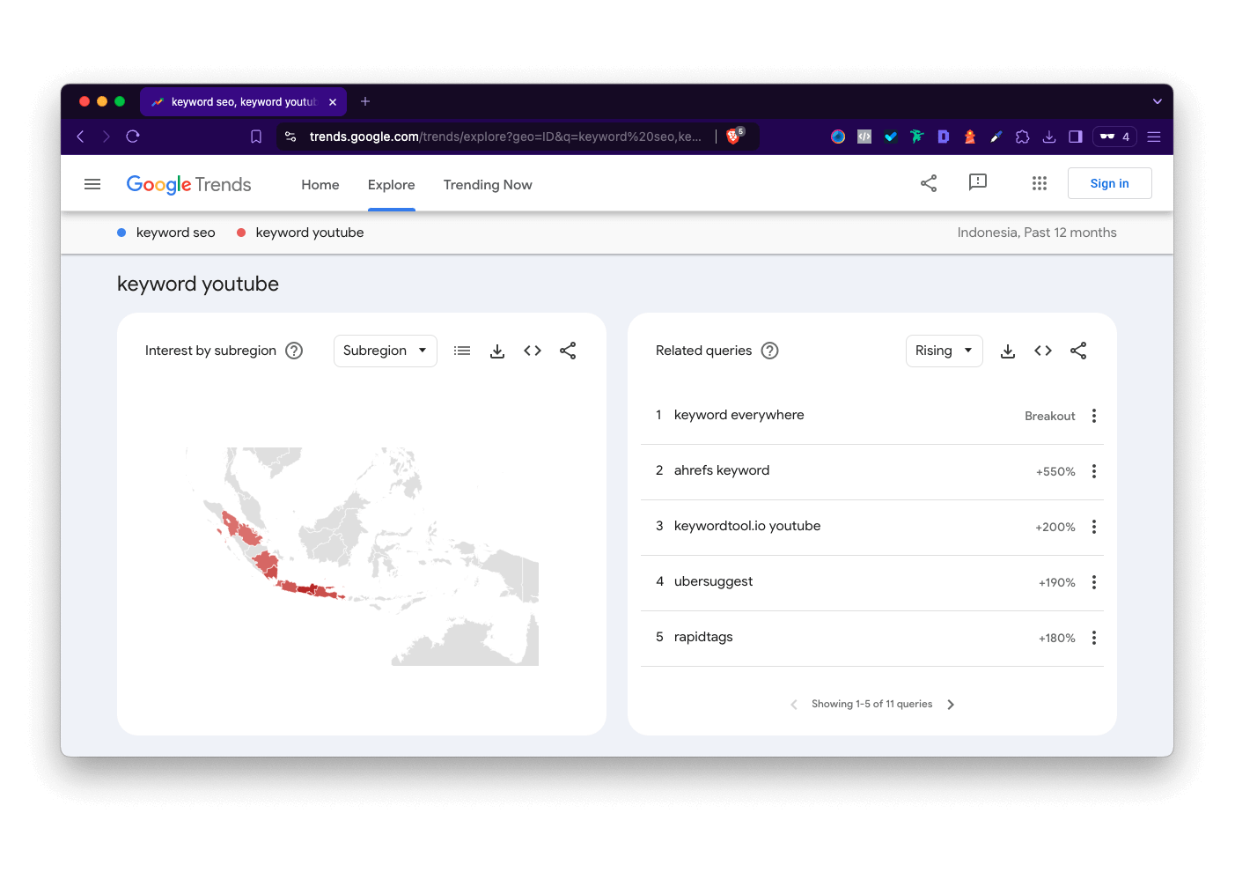Open options for keyword everywhere query
Screen dimensions: 1235x872
pyautogui.click(x=1094, y=416)
